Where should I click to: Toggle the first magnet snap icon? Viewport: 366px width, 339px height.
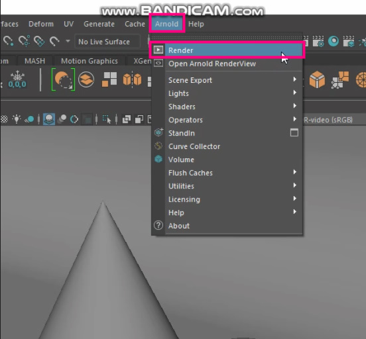click(x=8, y=41)
